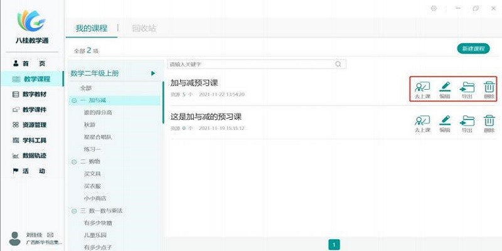Switch to the 回收站 tab
This screenshot has width=502, height=251.
coord(144,28)
